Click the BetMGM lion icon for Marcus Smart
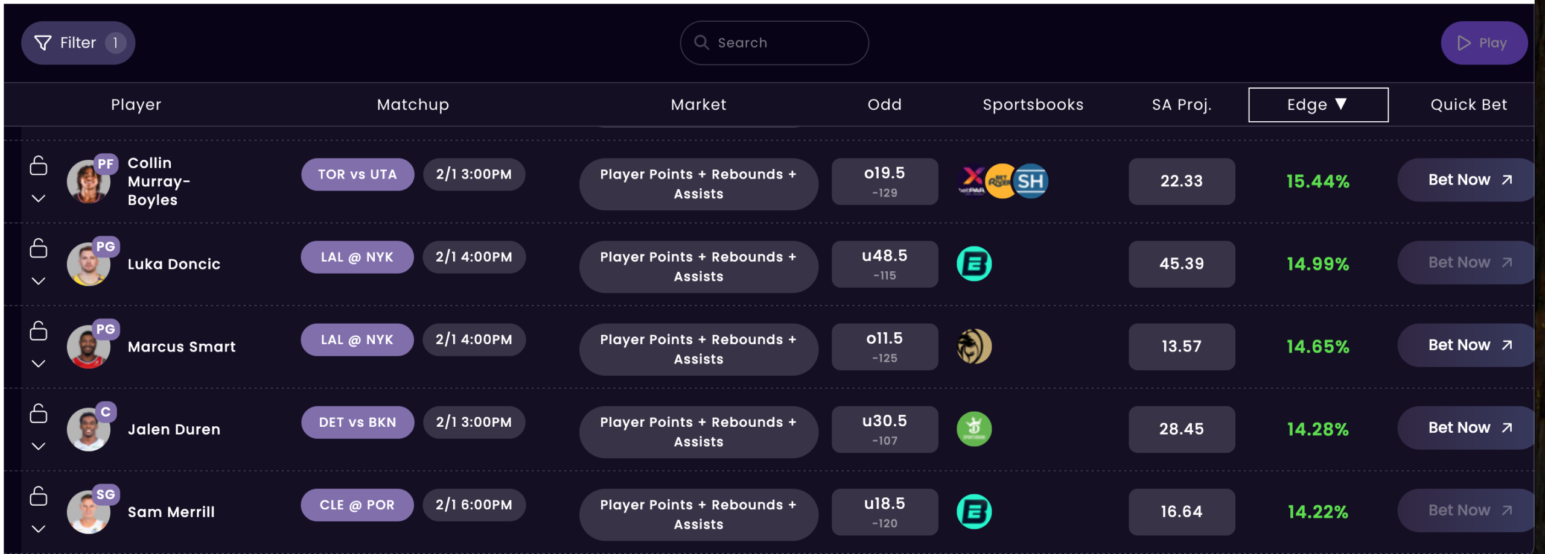 [x=973, y=347]
